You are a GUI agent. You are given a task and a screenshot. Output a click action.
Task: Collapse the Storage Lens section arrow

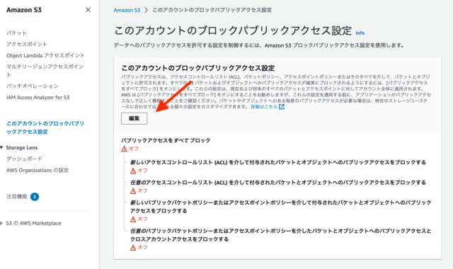click(1, 148)
